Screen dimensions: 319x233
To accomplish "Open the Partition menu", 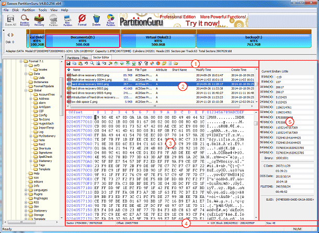I will [28, 10].
